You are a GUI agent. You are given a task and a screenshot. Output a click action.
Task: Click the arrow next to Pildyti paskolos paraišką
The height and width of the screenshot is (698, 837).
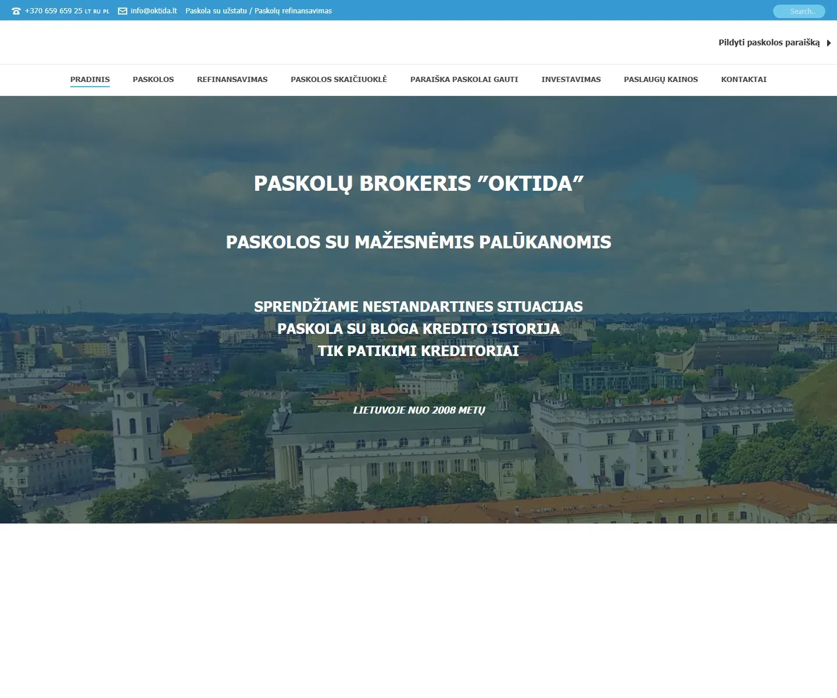coord(829,43)
